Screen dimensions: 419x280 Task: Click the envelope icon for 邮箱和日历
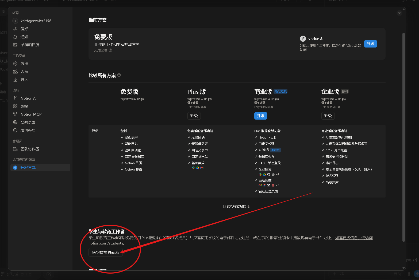15,45
